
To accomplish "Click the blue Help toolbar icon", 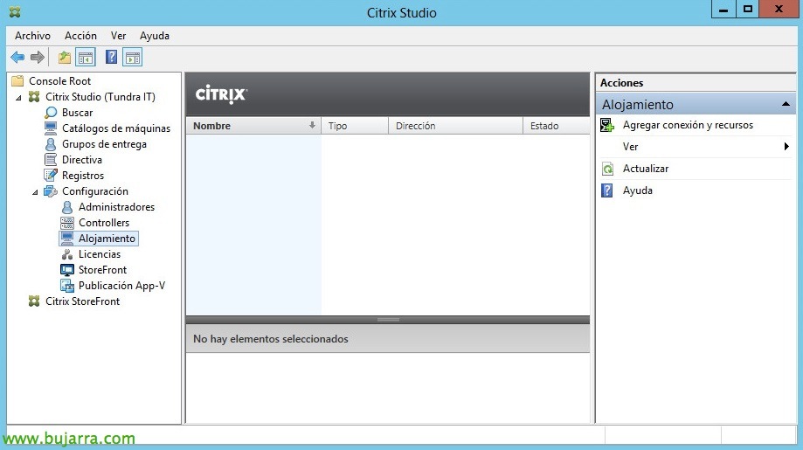I will click(x=111, y=57).
